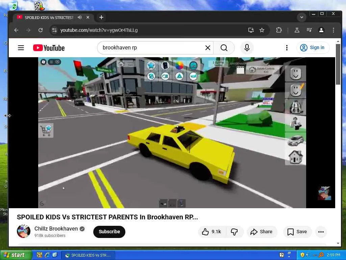The image size is (346, 260).
Task: Subscribe to Chillz Brookhaven
Action: (x=109, y=232)
